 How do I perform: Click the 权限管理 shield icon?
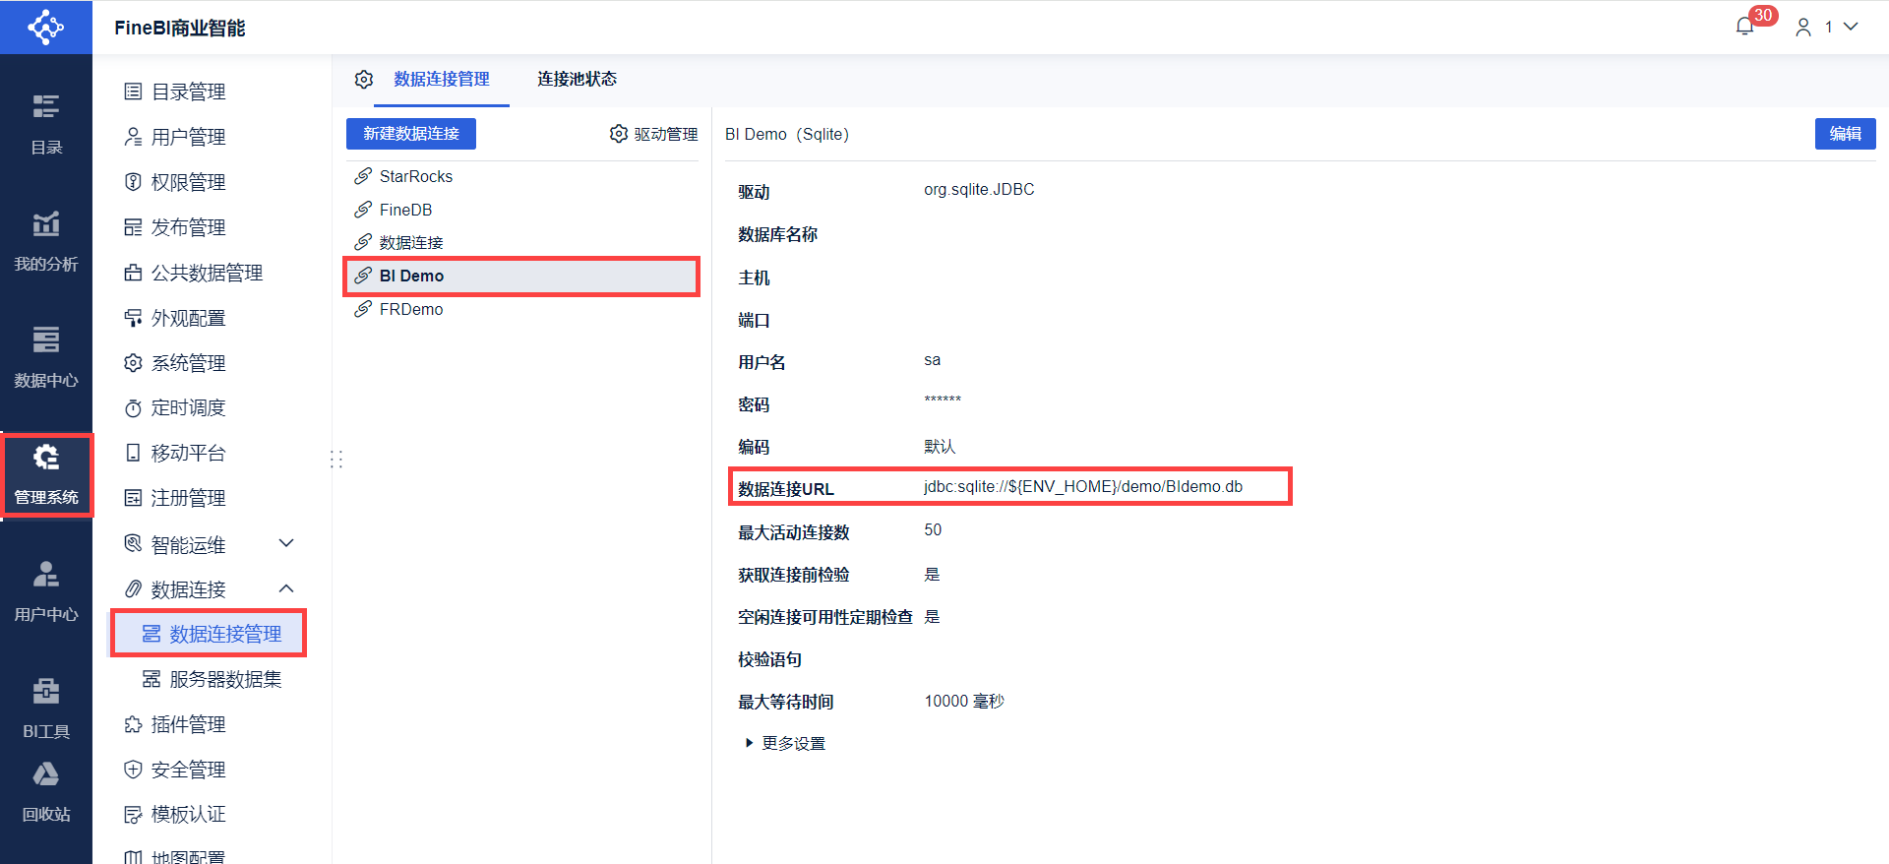pos(133,182)
